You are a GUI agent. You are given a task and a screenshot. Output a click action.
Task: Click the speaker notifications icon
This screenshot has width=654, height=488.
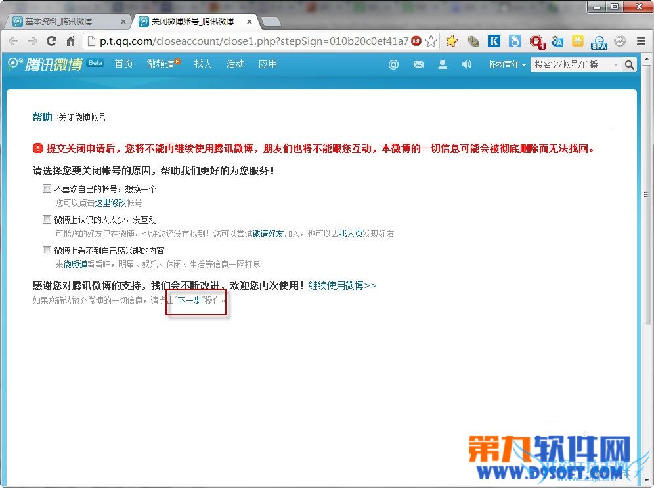point(467,64)
